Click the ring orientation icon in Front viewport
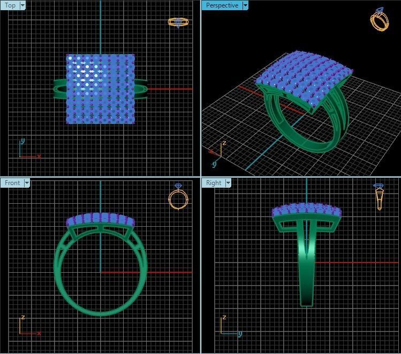 click(178, 196)
